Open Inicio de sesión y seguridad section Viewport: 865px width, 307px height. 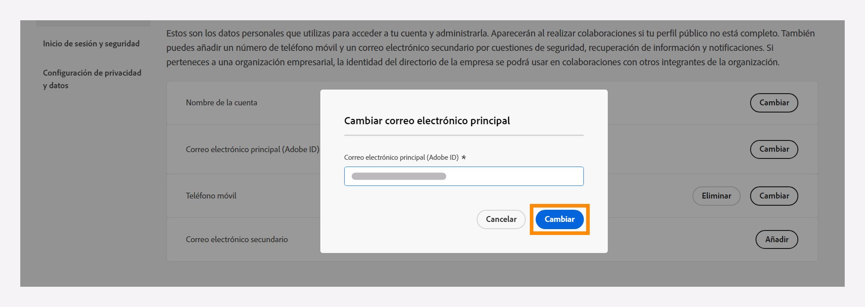[91, 43]
